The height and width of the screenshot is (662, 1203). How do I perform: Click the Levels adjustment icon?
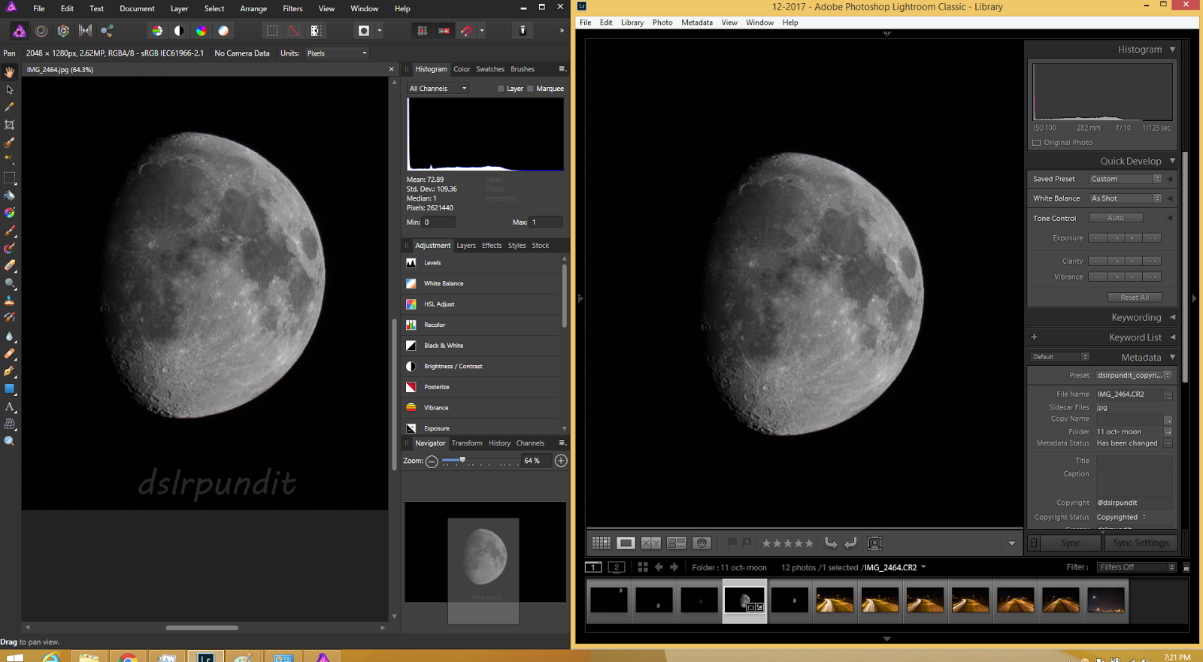411,263
